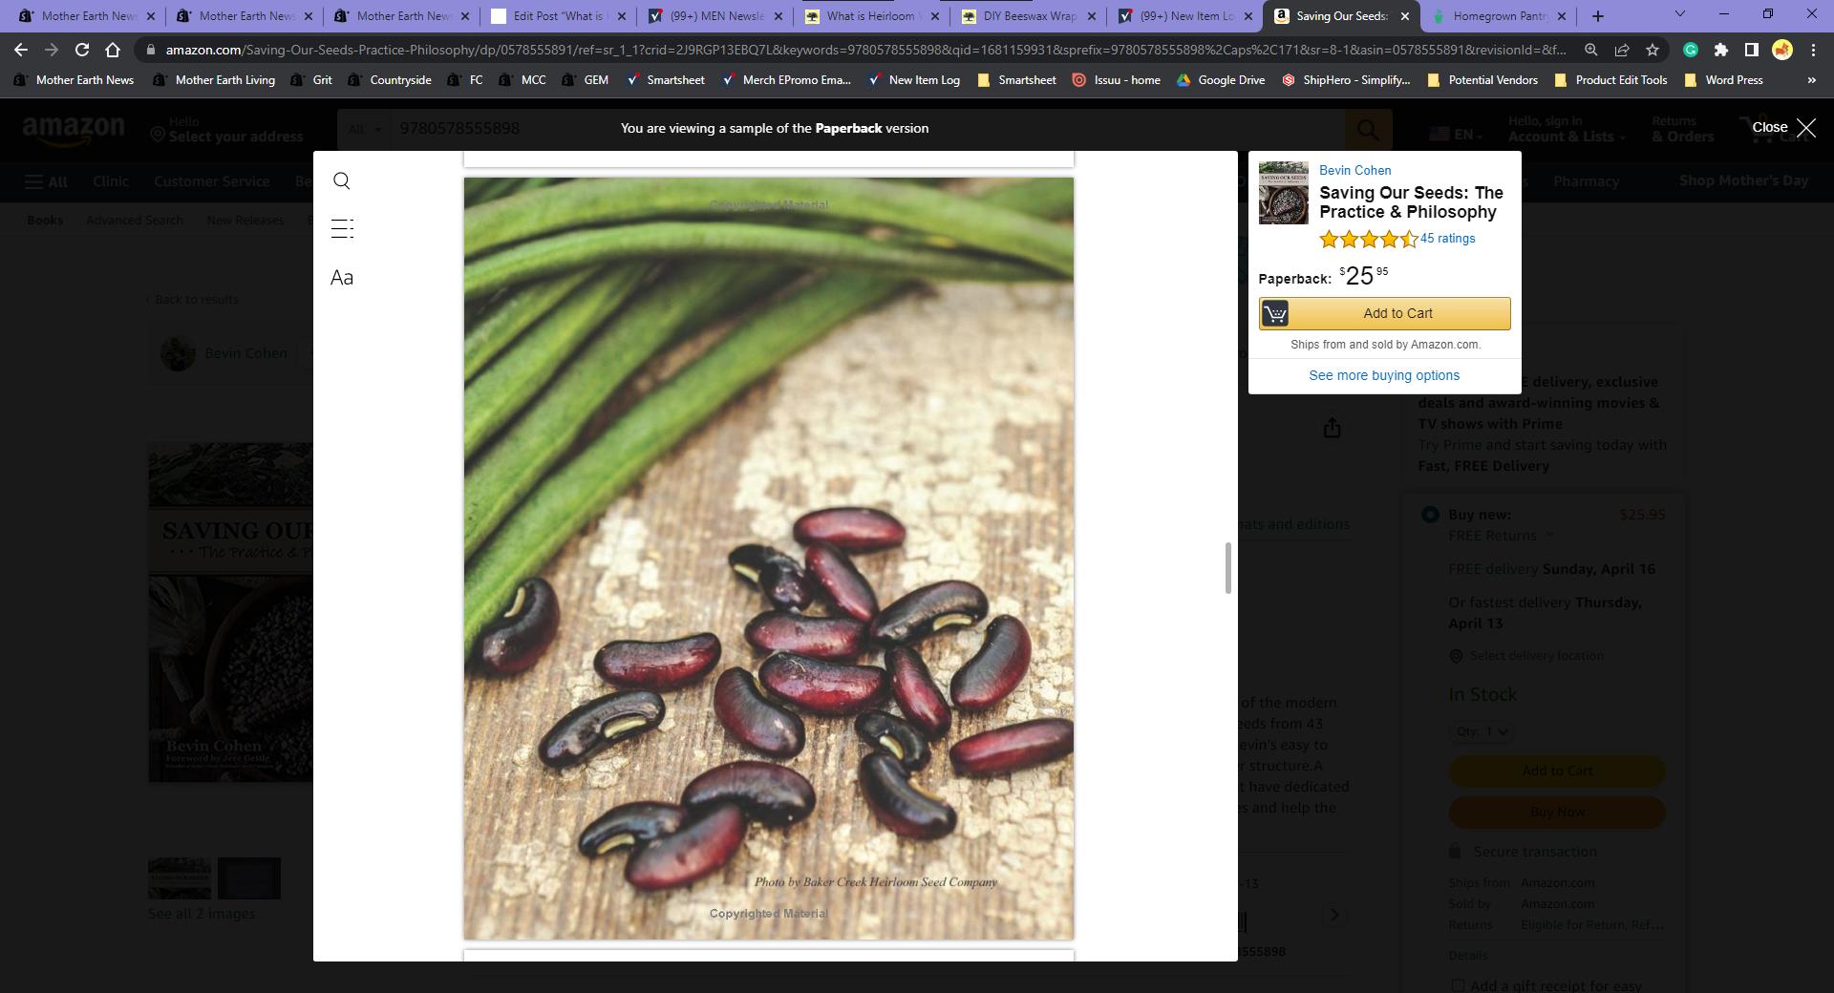The image size is (1834, 993).
Task: Open the Qty quantity dropdown
Action: [x=1482, y=731]
